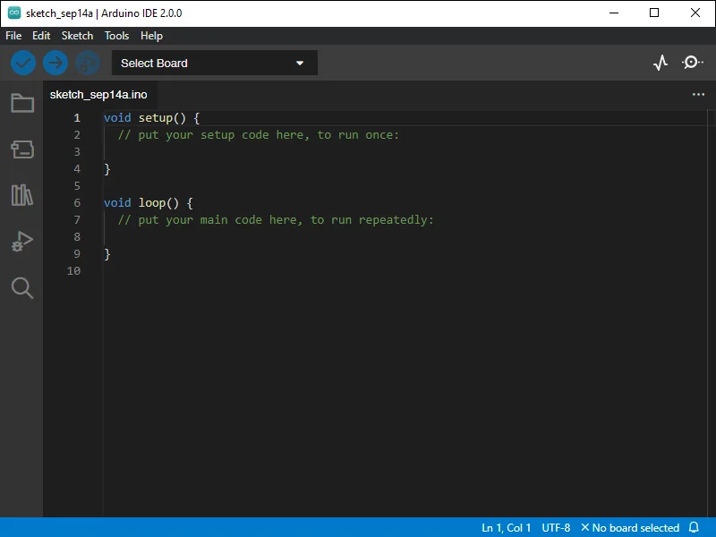Open the Library Manager panel
Screen dimensions: 716x537
(21, 195)
